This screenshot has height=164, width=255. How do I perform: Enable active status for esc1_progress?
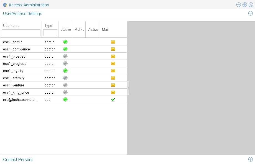pos(65,64)
